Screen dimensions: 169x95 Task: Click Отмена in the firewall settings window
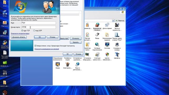click(78, 54)
